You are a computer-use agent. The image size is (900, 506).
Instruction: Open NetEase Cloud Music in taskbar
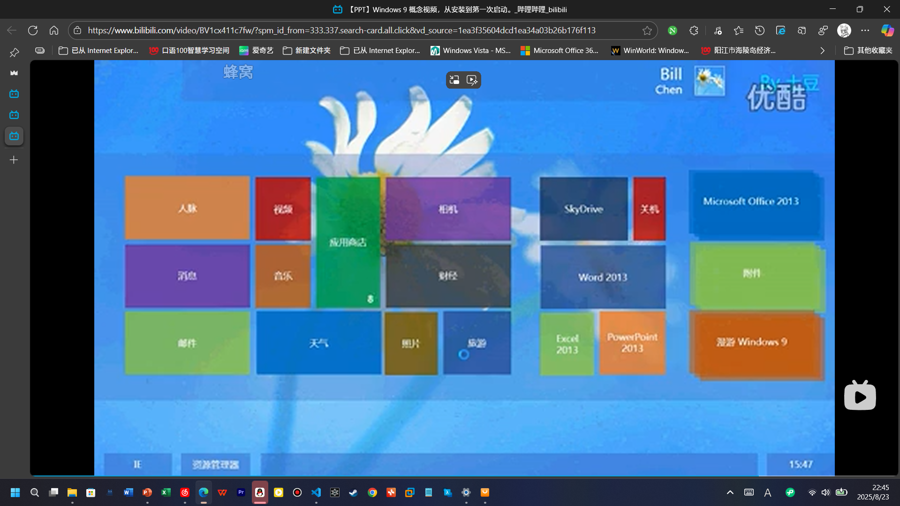click(184, 492)
